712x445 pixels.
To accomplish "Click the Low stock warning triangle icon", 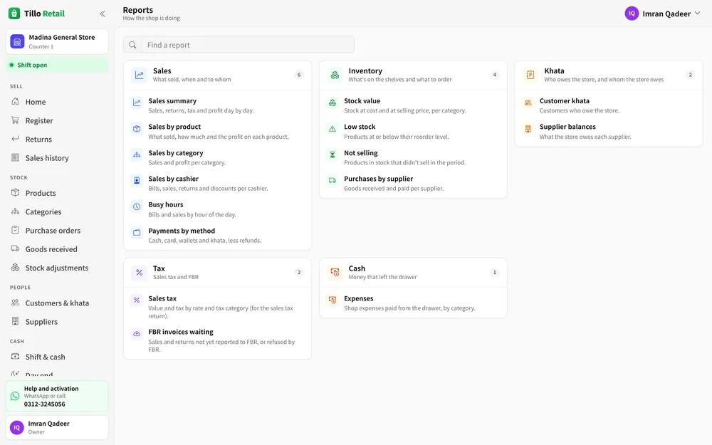I will point(333,128).
